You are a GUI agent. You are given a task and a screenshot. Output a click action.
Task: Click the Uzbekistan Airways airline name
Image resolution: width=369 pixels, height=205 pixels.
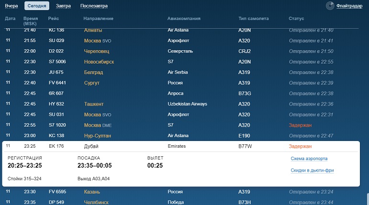(187, 104)
